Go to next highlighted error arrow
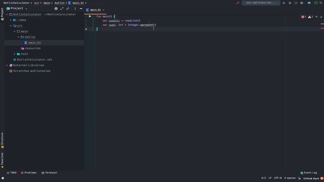 (x=321, y=17)
